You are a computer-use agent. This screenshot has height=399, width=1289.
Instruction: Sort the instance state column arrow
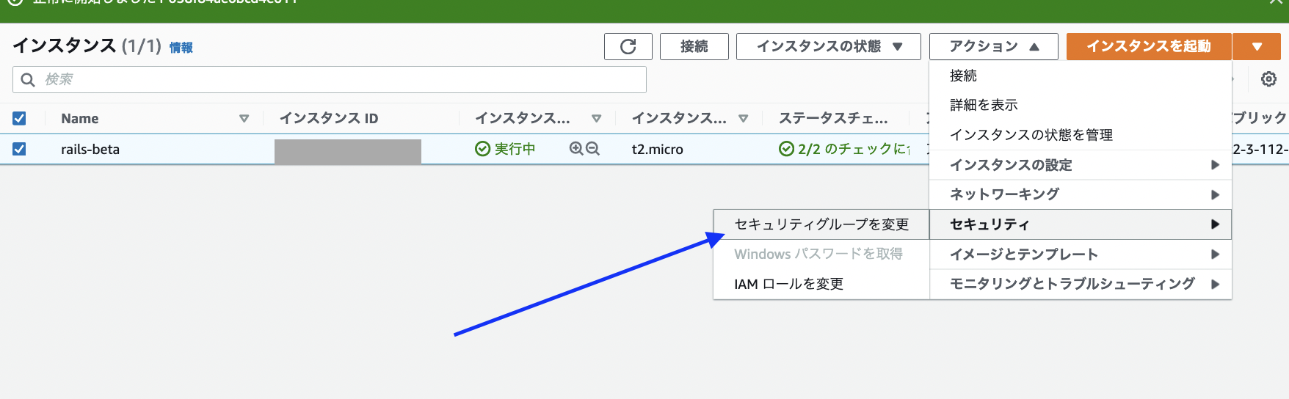[596, 118]
